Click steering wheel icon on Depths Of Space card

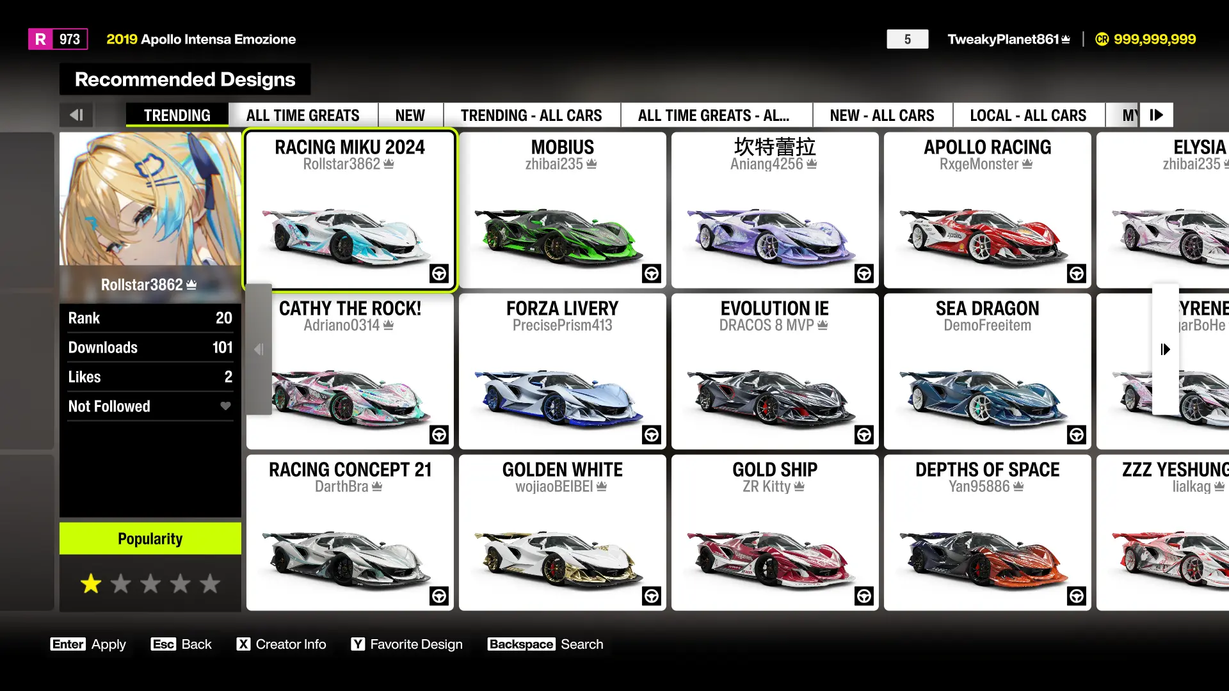1077,596
